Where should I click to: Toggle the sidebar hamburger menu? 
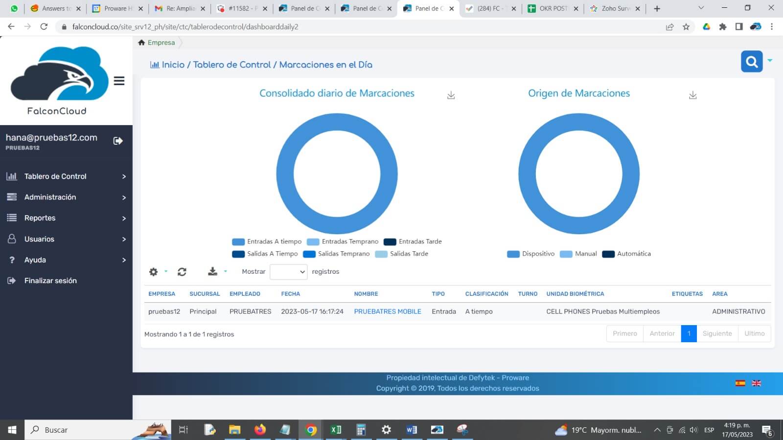coord(119,81)
